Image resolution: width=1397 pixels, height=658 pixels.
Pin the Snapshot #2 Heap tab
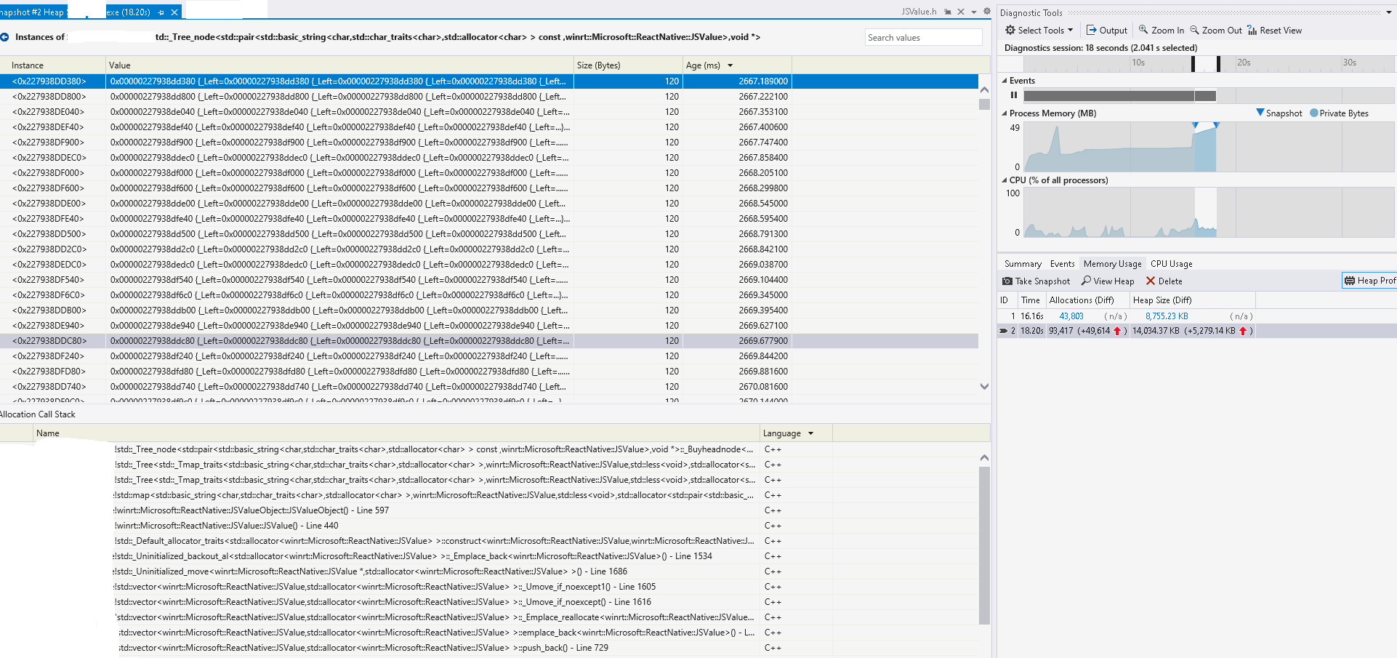point(161,12)
